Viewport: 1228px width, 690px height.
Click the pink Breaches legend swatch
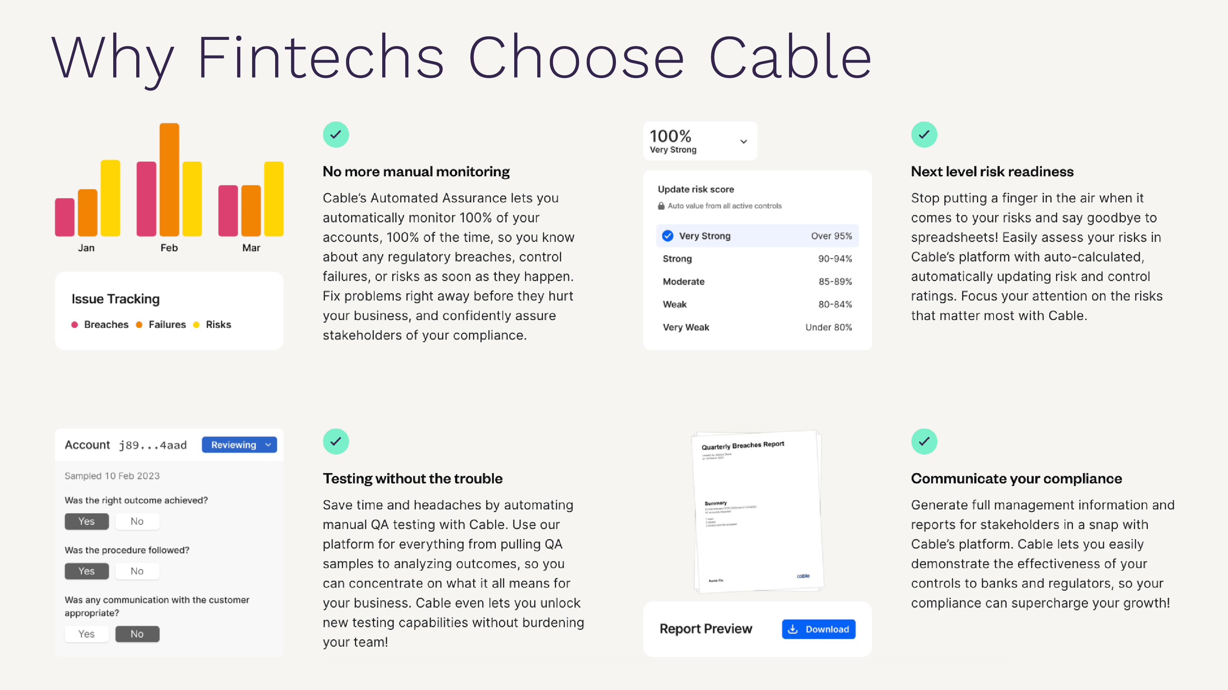coord(75,324)
